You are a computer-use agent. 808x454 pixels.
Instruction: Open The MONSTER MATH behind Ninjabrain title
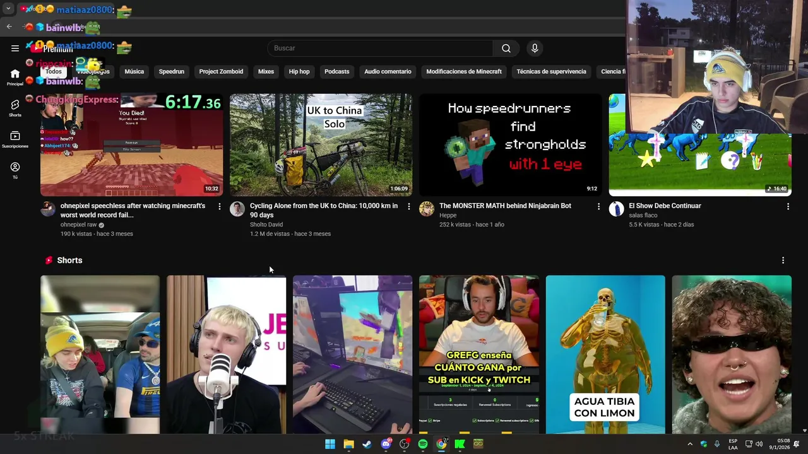coord(505,206)
